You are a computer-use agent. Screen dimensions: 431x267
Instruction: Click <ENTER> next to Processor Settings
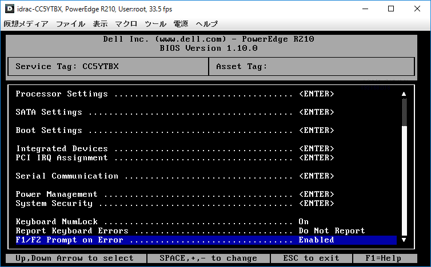[316, 94]
